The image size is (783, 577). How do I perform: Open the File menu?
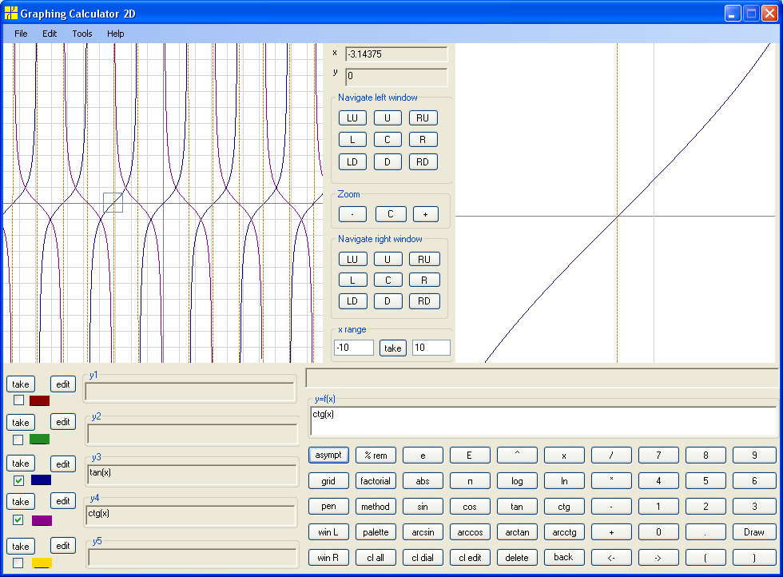[21, 34]
